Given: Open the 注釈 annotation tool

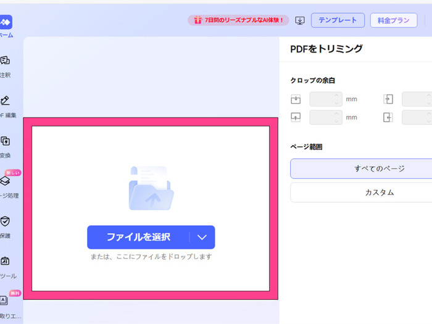Looking at the screenshot, I should pos(5,60).
